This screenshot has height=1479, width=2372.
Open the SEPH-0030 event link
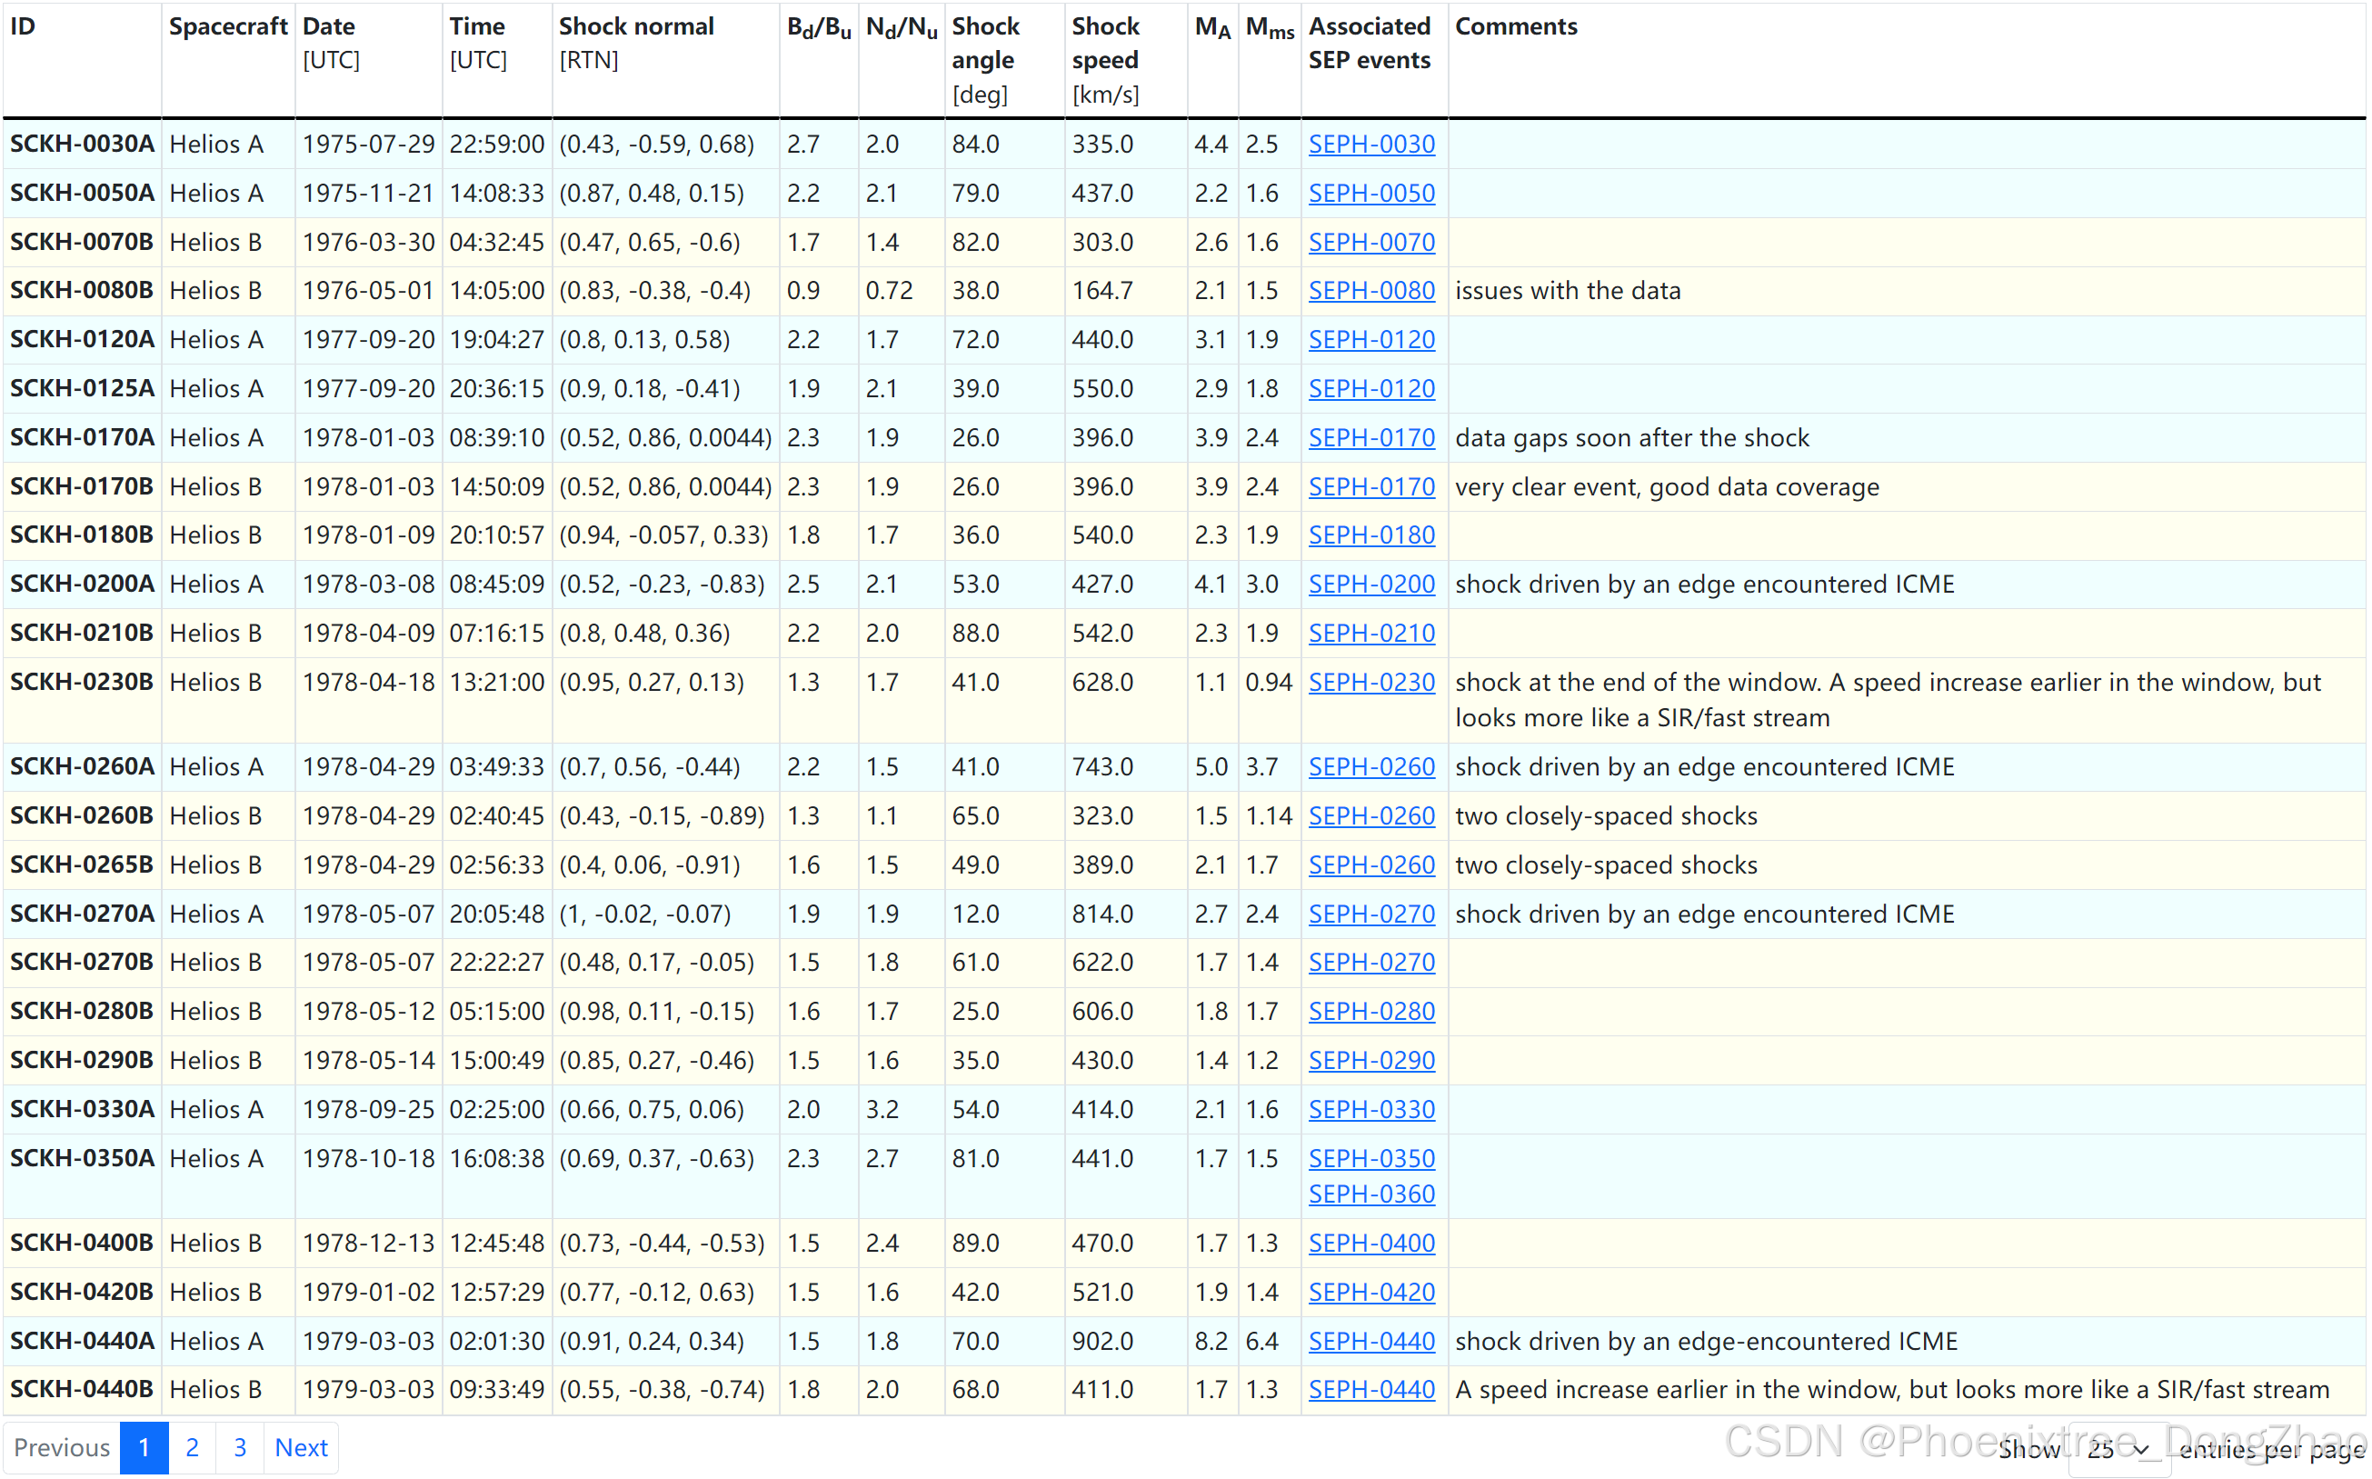1370,144
